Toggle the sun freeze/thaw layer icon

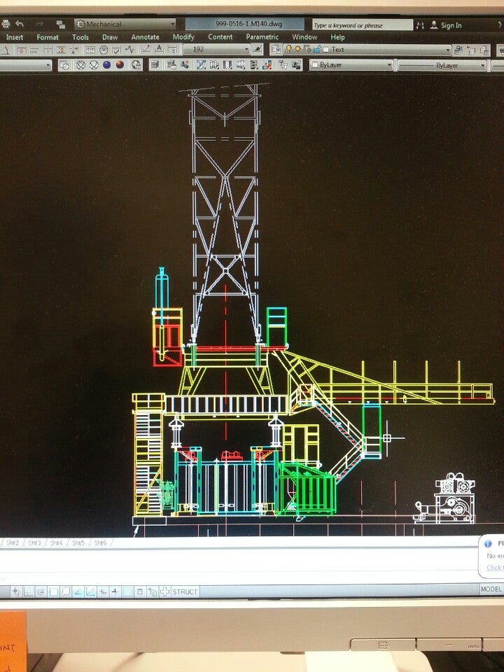click(x=297, y=50)
